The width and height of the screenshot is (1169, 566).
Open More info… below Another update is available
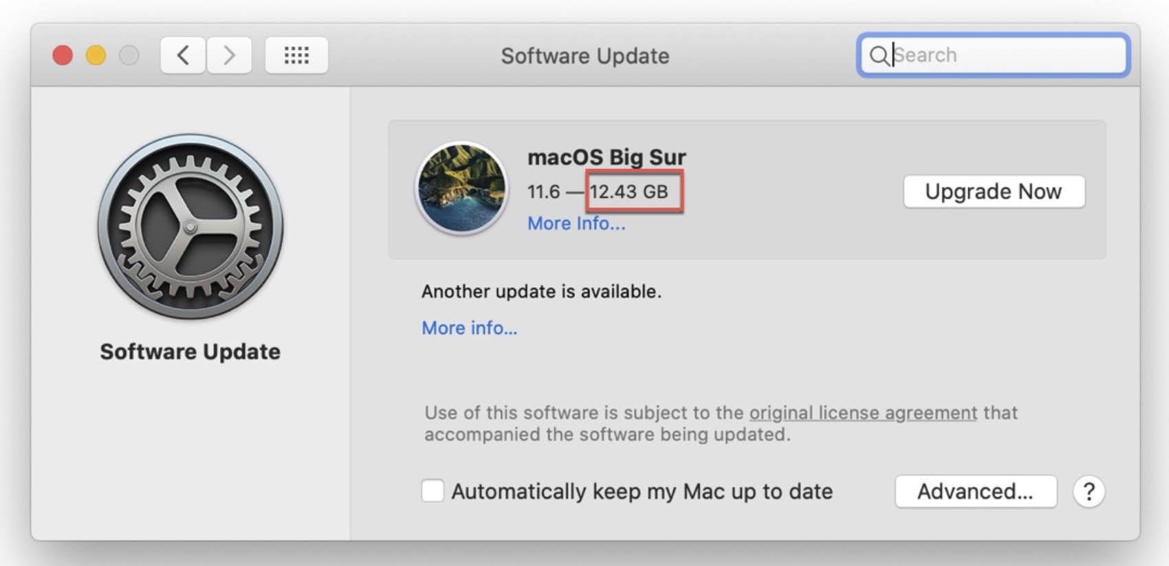(x=469, y=328)
